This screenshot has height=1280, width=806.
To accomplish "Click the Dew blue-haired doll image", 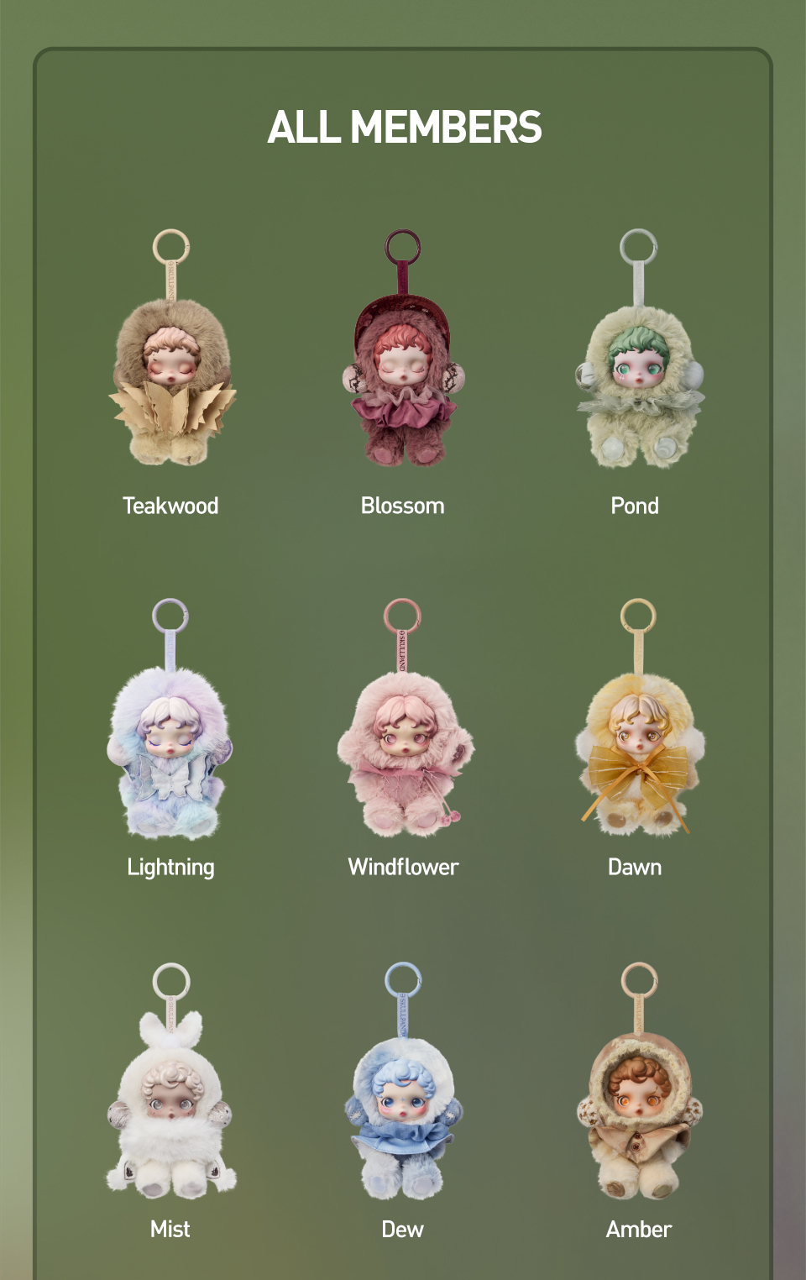I will pyautogui.click(x=403, y=1081).
